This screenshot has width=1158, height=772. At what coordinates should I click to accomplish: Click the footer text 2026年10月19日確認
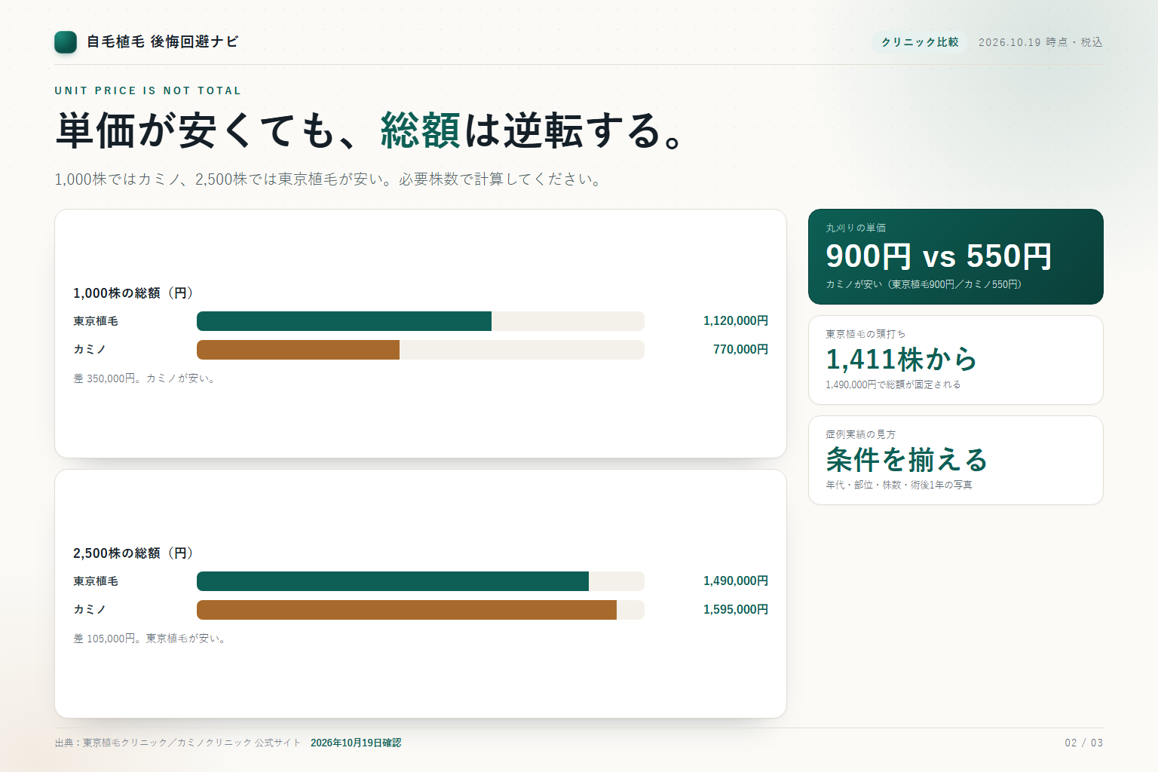tap(356, 743)
